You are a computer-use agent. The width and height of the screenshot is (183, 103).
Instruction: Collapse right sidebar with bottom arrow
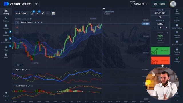click(x=177, y=100)
